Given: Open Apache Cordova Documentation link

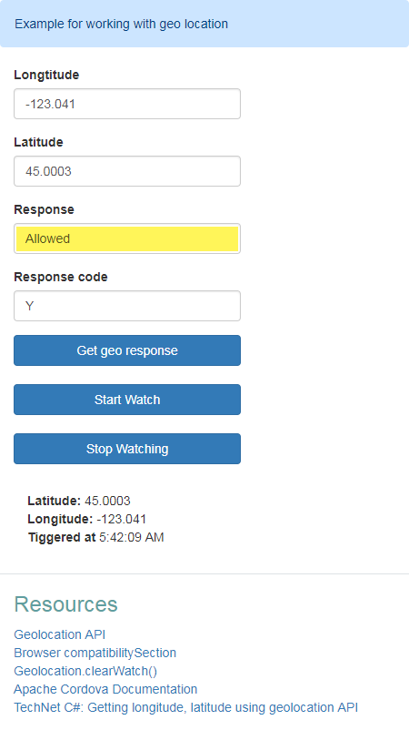Looking at the screenshot, I should coord(105,689).
